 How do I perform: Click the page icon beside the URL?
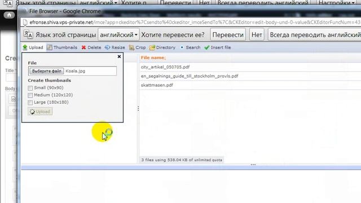25,23
